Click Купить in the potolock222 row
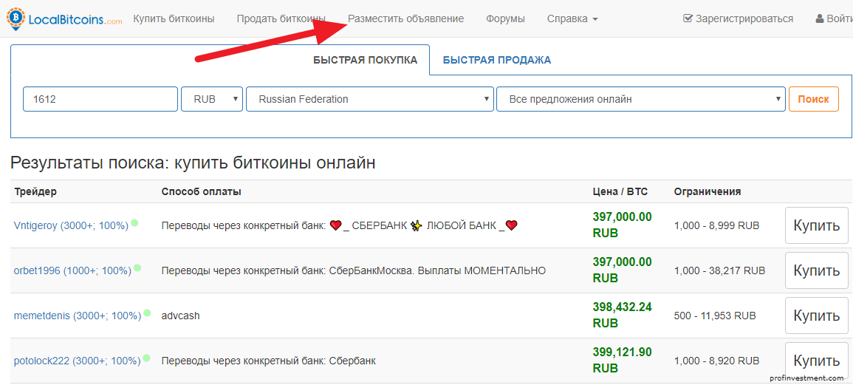Image resolution: width=853 pixels, height=385 pixels. (817, 360)
